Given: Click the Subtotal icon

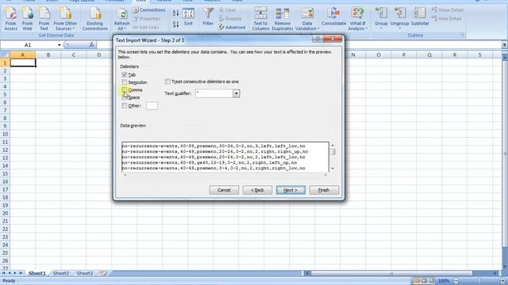Looking at the screenshot, I should [420, 17].
